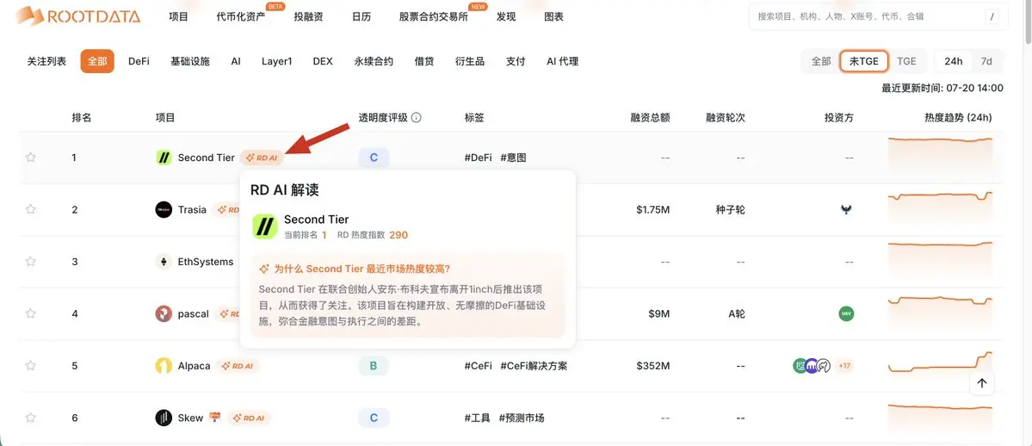The height and width of the screenshot is (446, 1032).
Task: Click the EthSystems Ethereum logo
Action: 164,262
